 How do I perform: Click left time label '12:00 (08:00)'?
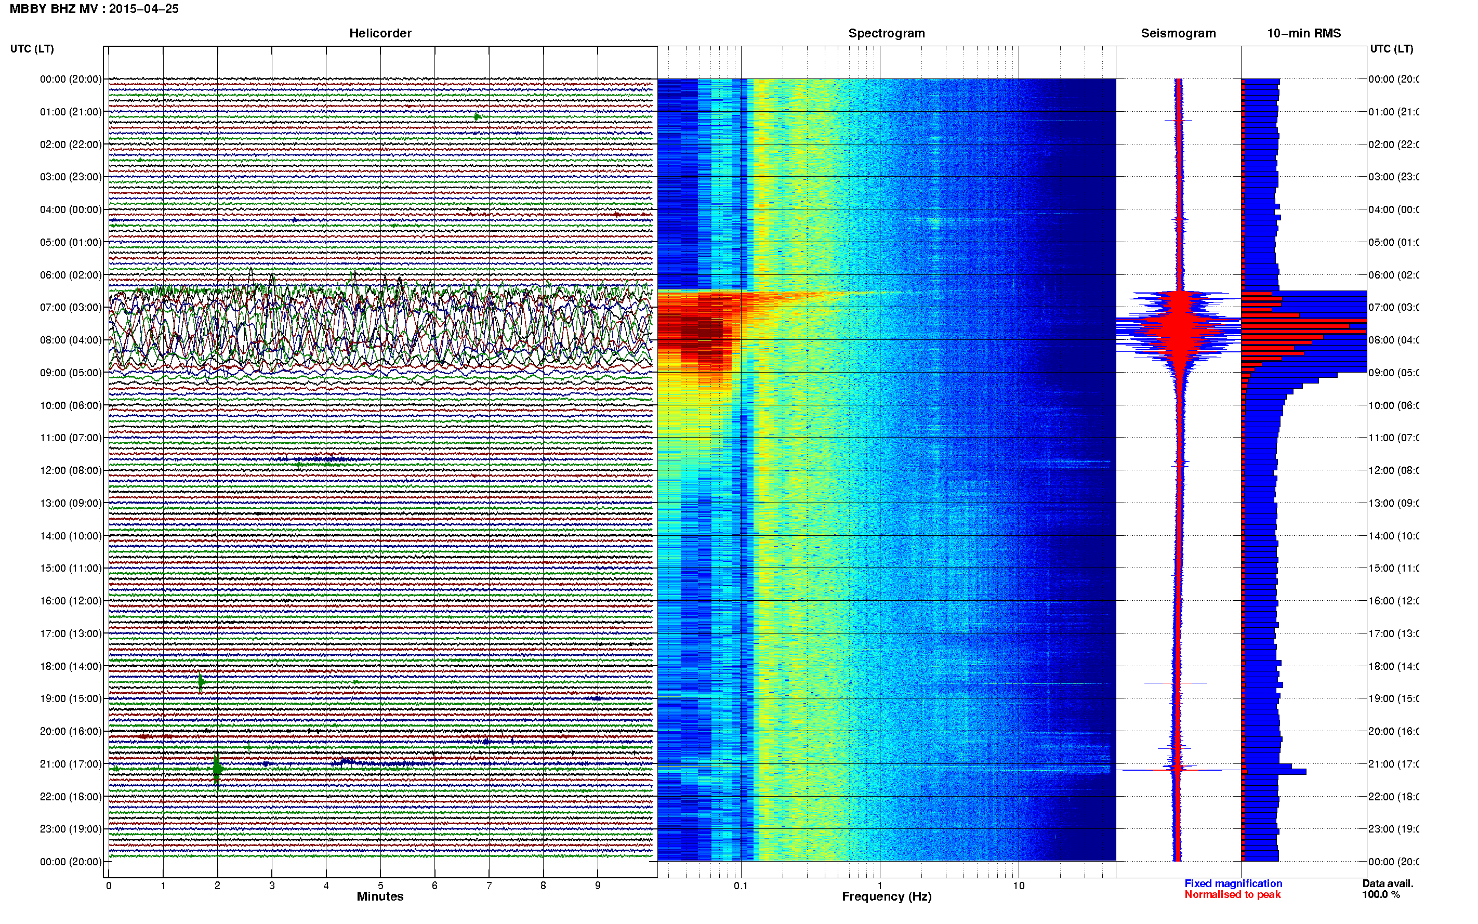click(x=71, y=470)
